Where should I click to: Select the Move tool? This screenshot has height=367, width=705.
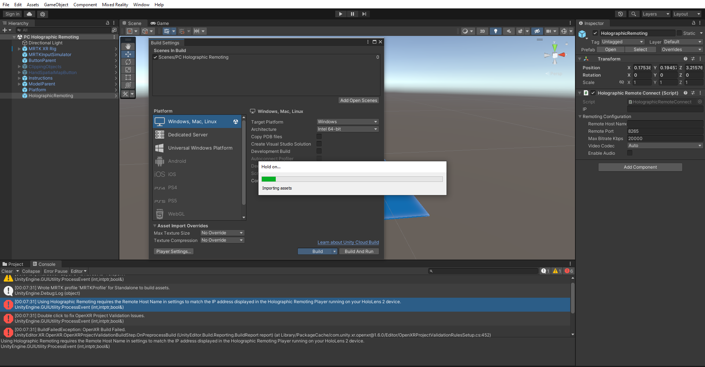click(x=128, y=54)
